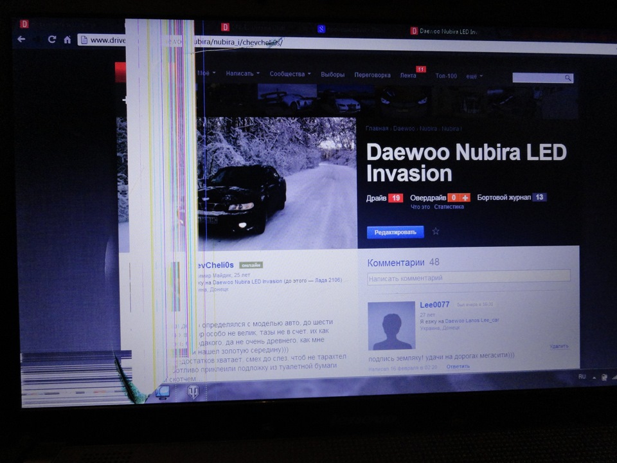This screenshot has width=617, height=463.
Task: Open World of Tanks taskbar icon
Action: point(193,392)
